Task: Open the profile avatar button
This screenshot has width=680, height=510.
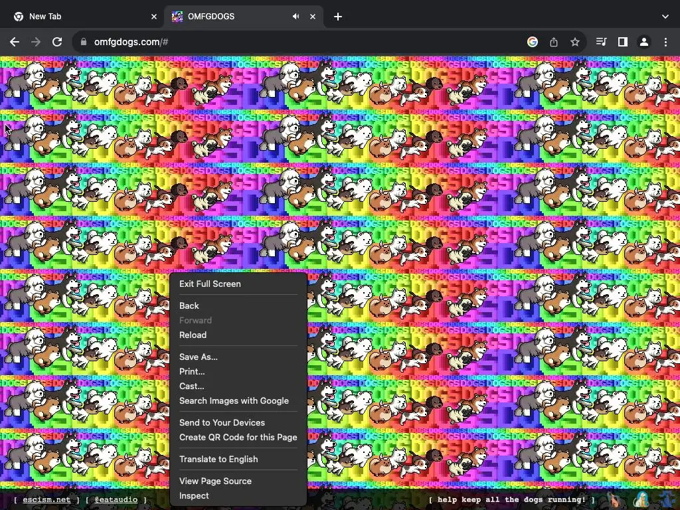Action: [x=644, y=42]
